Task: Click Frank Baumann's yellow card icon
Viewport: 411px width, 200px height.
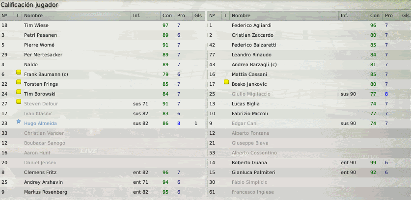Action: [x=19, y=72]
